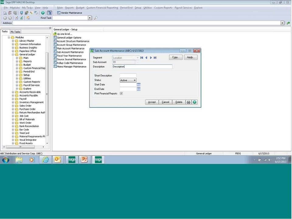Open the Period End menu

126,8
